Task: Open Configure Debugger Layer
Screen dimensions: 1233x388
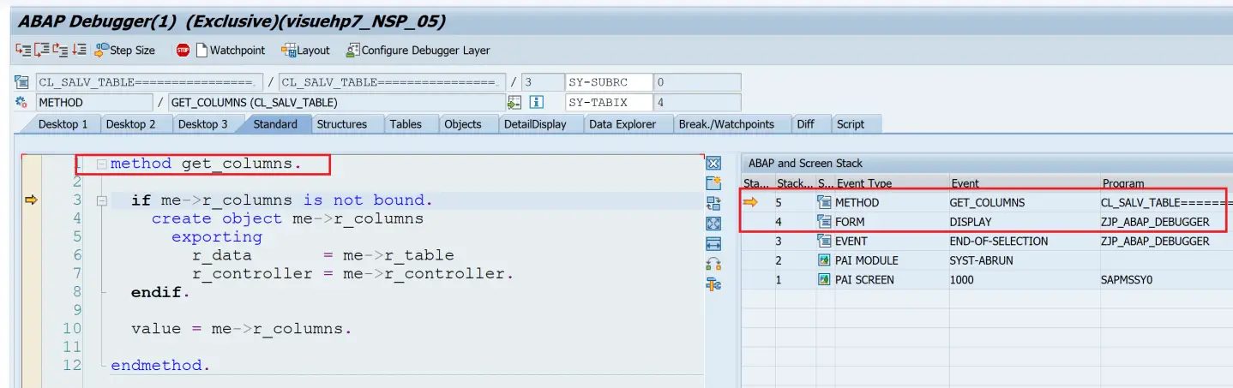Action: click(418, 51)
